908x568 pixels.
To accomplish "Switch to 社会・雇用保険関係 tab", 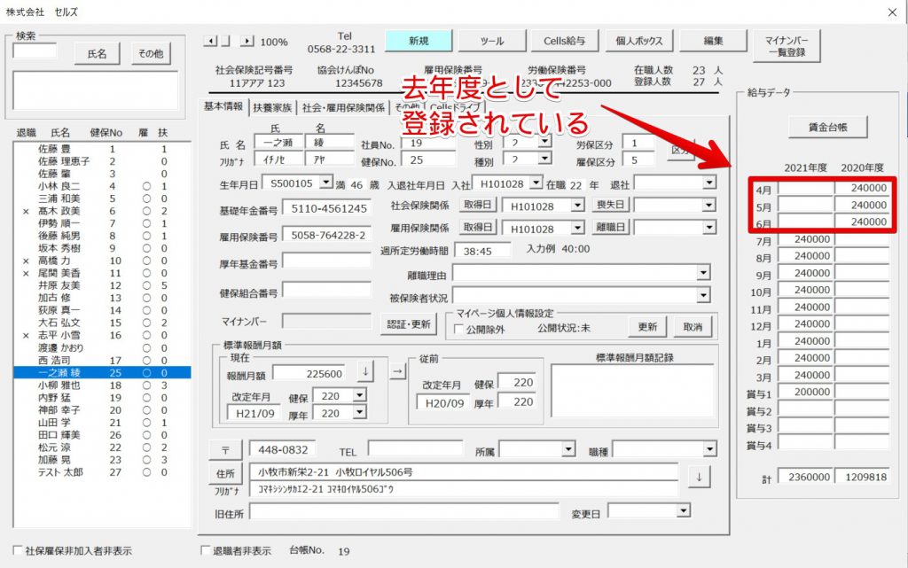I will tap(343, 107).
